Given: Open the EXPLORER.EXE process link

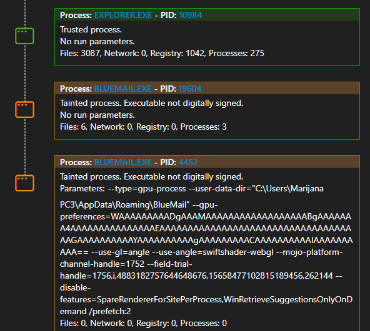Looking at the screenshot, I should tap(123, 15).
